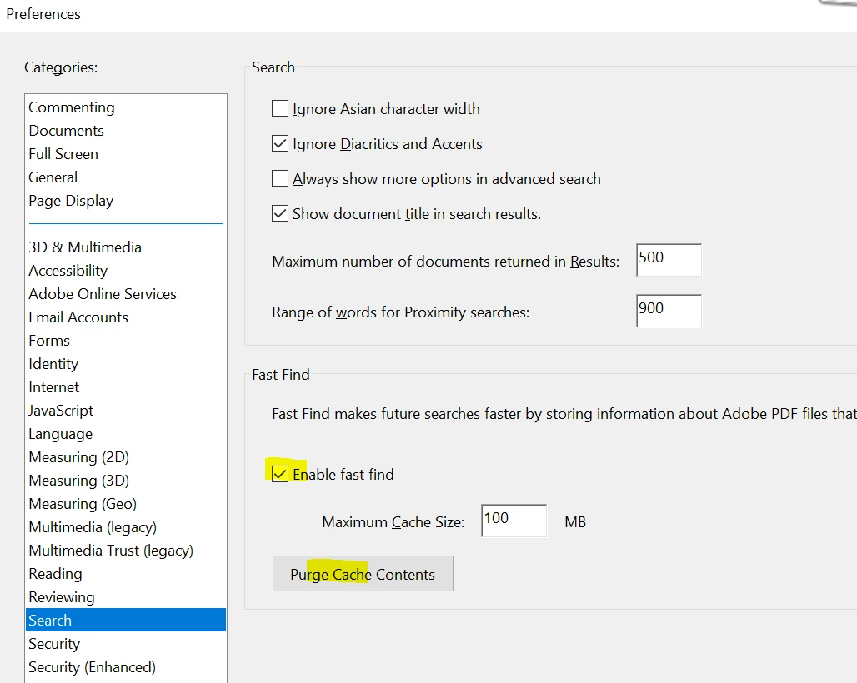This screenshot has height=683, width=857.
Task: Toggle Always show more options in advanced search
Action: pyautogui.click(x=280, y=178)
